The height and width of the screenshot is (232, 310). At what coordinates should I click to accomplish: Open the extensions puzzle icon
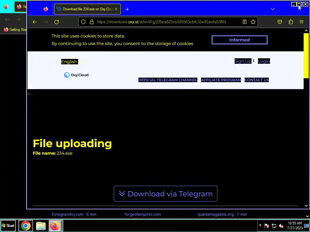(x=291, y=22)
